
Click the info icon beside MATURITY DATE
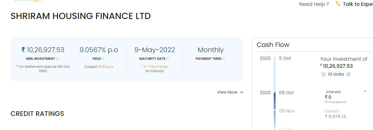coord(168,59)
